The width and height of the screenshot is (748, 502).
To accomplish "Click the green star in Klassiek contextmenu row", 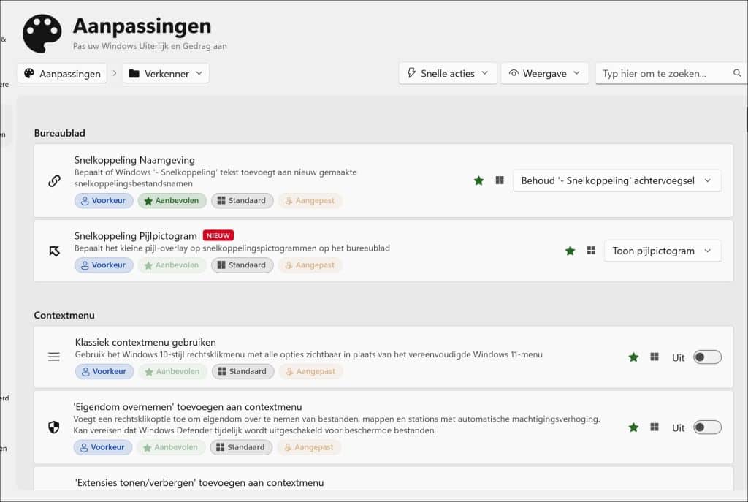I will (x=633, y=357).
